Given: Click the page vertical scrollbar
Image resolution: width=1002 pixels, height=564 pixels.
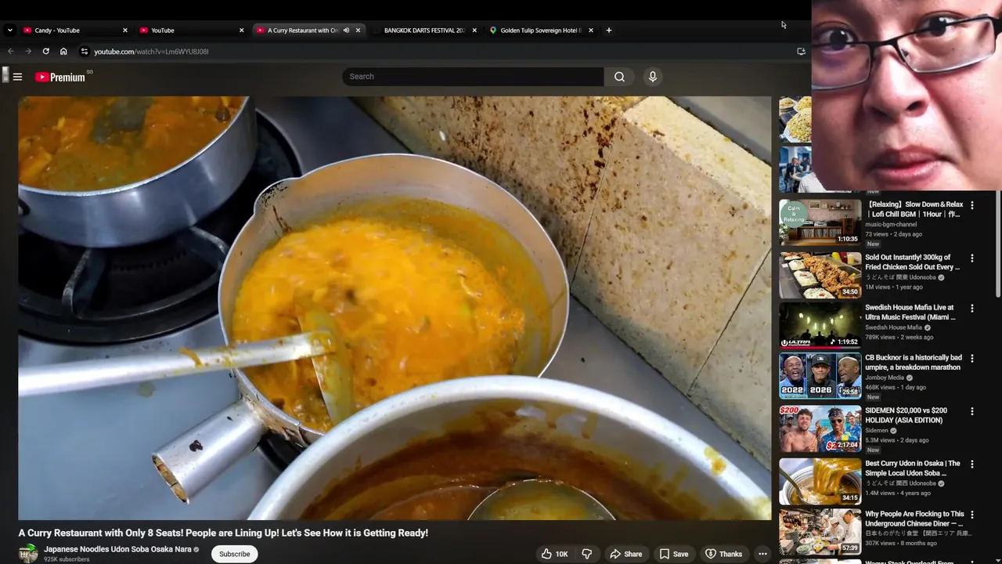Looking at the screenshot, I should pyautogui.click(x=998, y=243).
